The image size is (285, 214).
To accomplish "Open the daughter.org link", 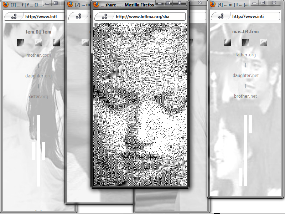I will pyautogui.click(x=38, y=76).
